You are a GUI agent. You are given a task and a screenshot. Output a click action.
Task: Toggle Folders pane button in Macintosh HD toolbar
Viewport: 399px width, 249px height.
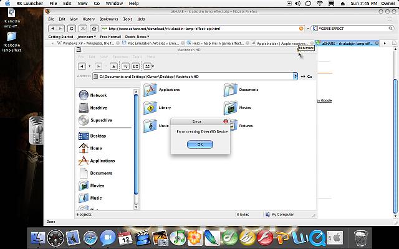(135, 67)
